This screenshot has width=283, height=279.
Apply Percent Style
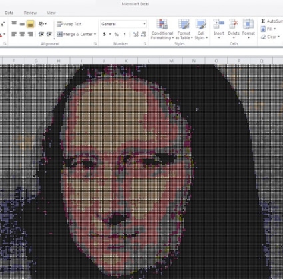(117, 34)
